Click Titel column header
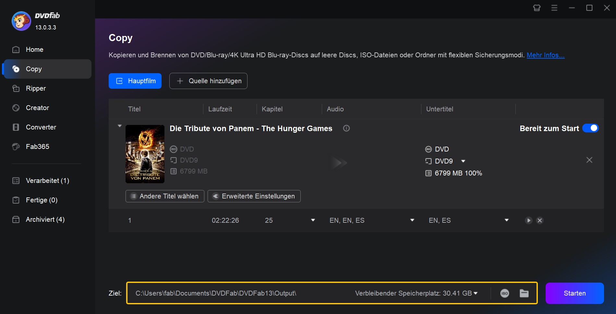 [134, 109]
